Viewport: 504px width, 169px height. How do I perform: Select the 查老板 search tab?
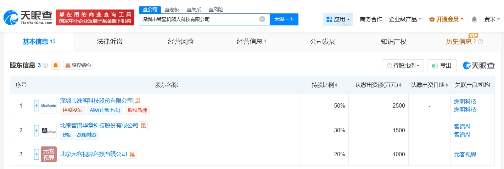pos(172,10)
